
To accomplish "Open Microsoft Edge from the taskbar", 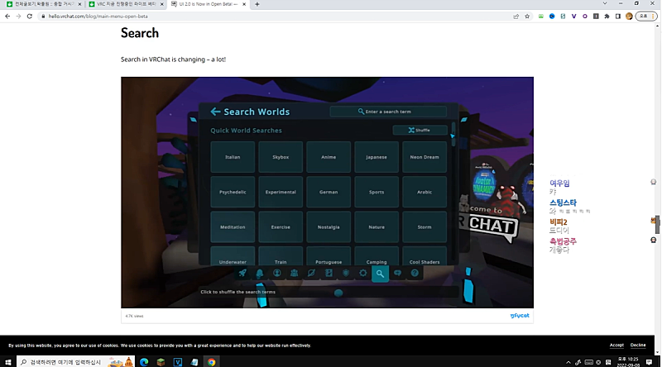I will click(144, 362).
